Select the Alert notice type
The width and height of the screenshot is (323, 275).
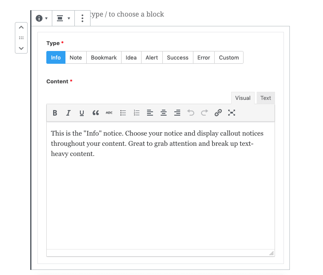pyautogui.click(x=152, y=57)
